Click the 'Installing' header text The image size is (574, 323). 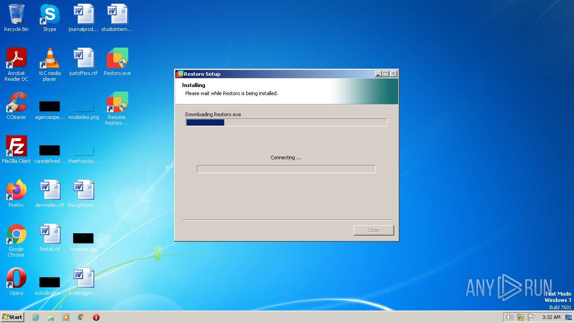[x=194, y=85]
